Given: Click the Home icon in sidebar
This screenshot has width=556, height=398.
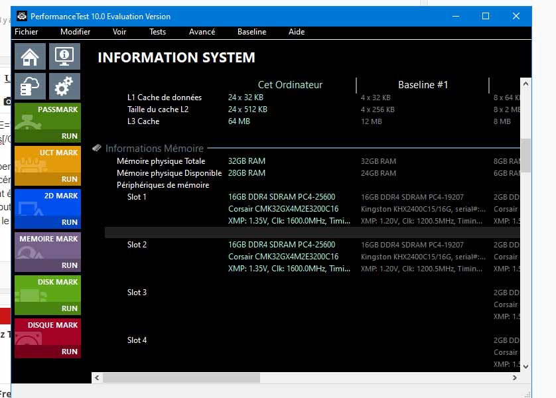Looking at the screenshot, I should pos(30,57).
